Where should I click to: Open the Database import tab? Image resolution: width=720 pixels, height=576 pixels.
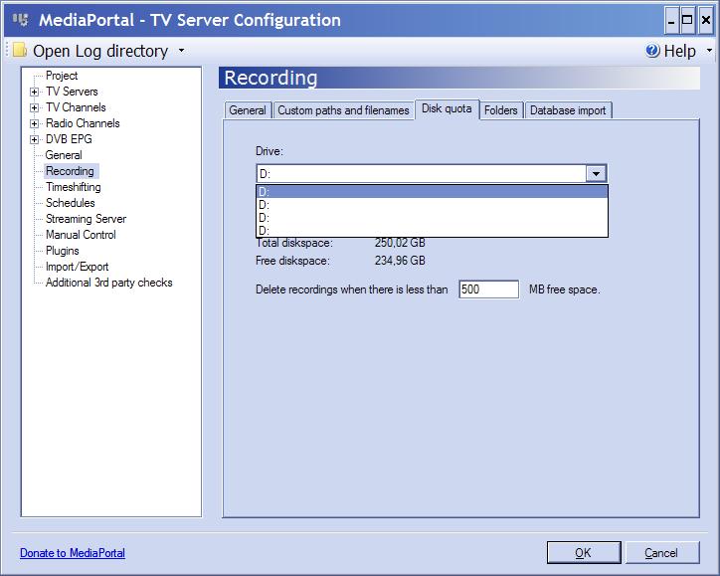click(x=568, y=110)
